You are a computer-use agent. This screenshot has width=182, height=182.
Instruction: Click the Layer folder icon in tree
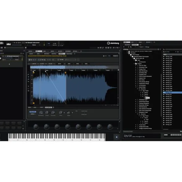click(136, 60)
